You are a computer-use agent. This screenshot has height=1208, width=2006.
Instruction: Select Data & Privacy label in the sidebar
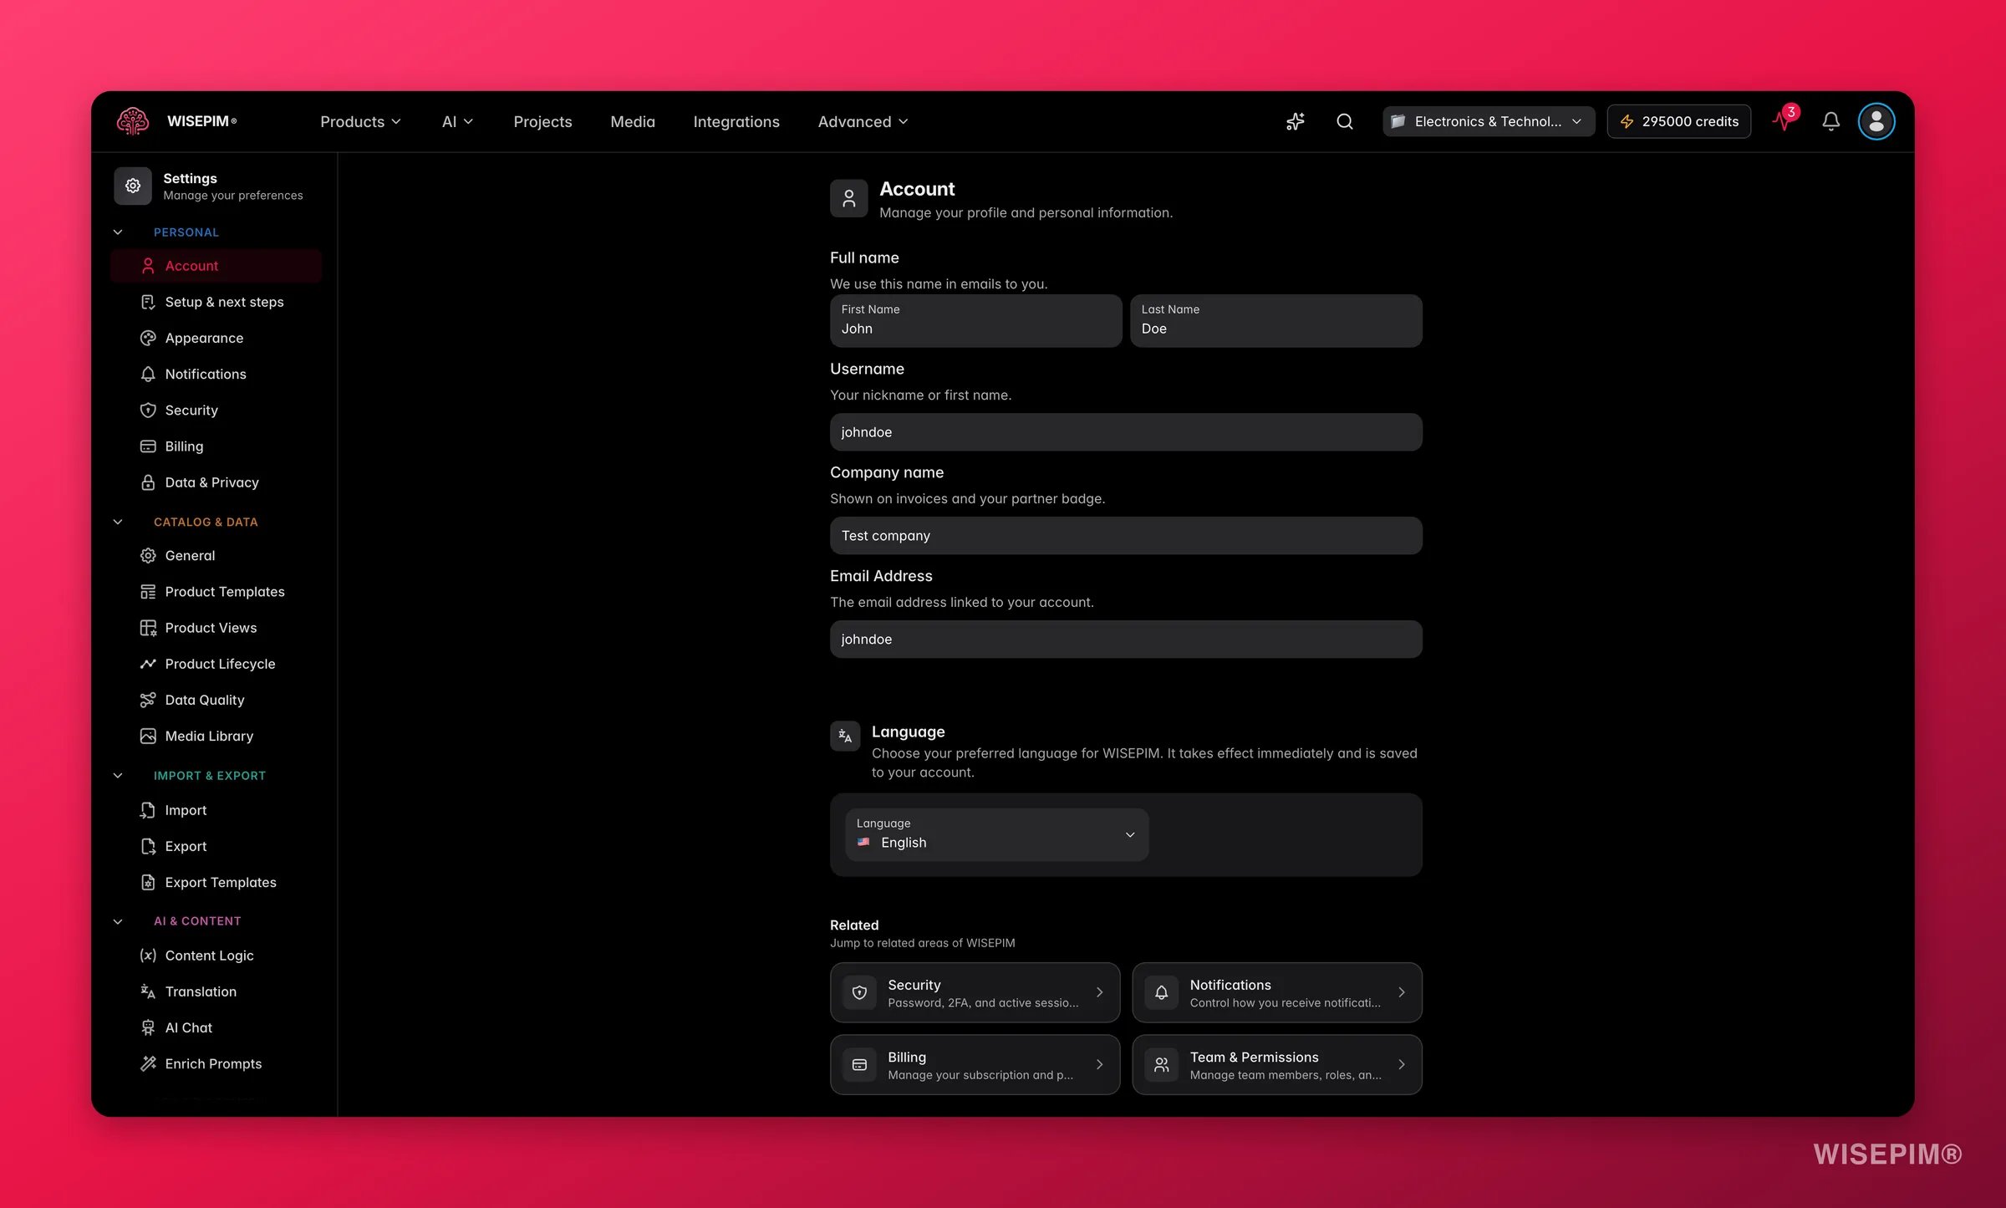pyautogui.click(x=211, y=482)
